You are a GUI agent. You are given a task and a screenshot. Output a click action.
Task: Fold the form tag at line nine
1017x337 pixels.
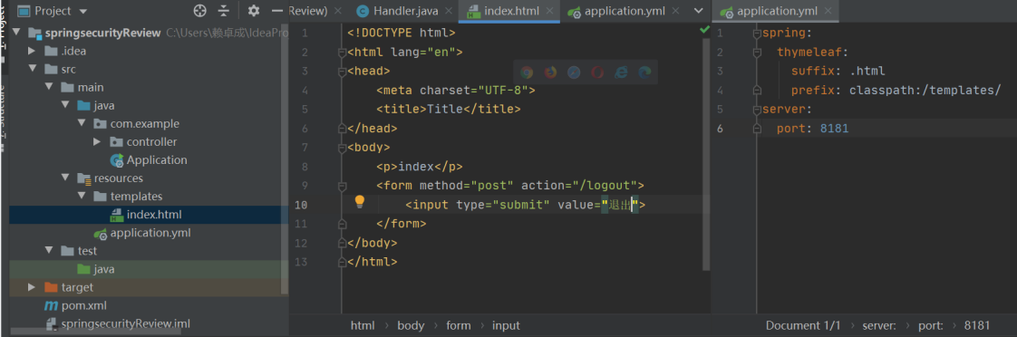coord(342,186)
